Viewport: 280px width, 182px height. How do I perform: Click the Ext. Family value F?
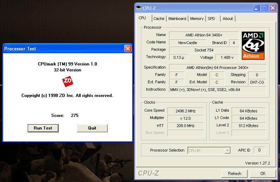click(176, 82)
